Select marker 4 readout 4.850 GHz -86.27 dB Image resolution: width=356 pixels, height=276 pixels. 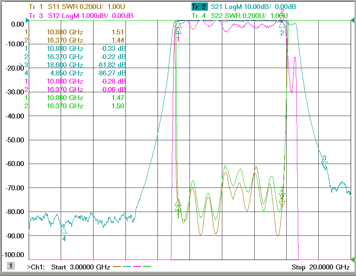click(75, 73)
